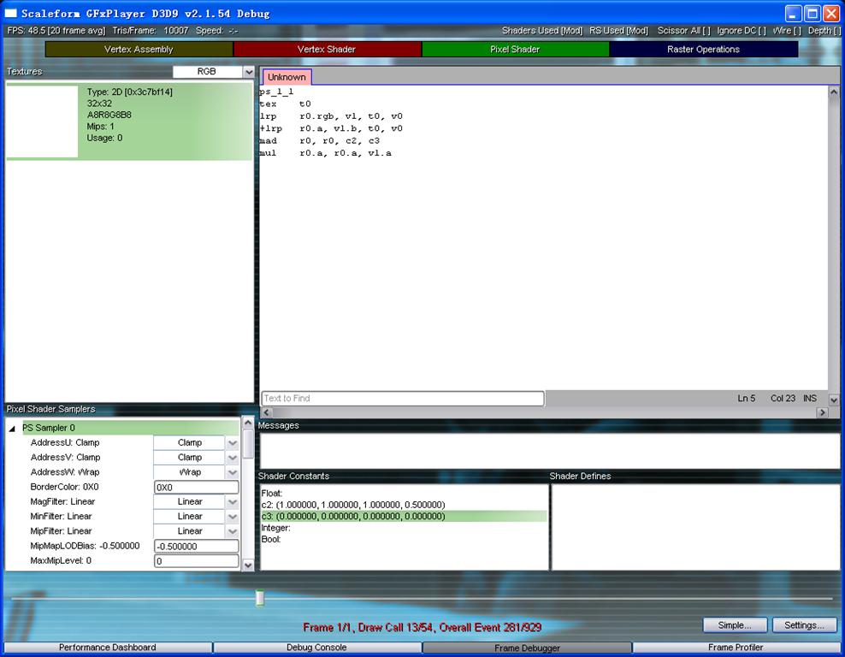Click the Speed indicator in status bar
The width and height of the screenshot is (845, 657).
(x=216, y=31)
